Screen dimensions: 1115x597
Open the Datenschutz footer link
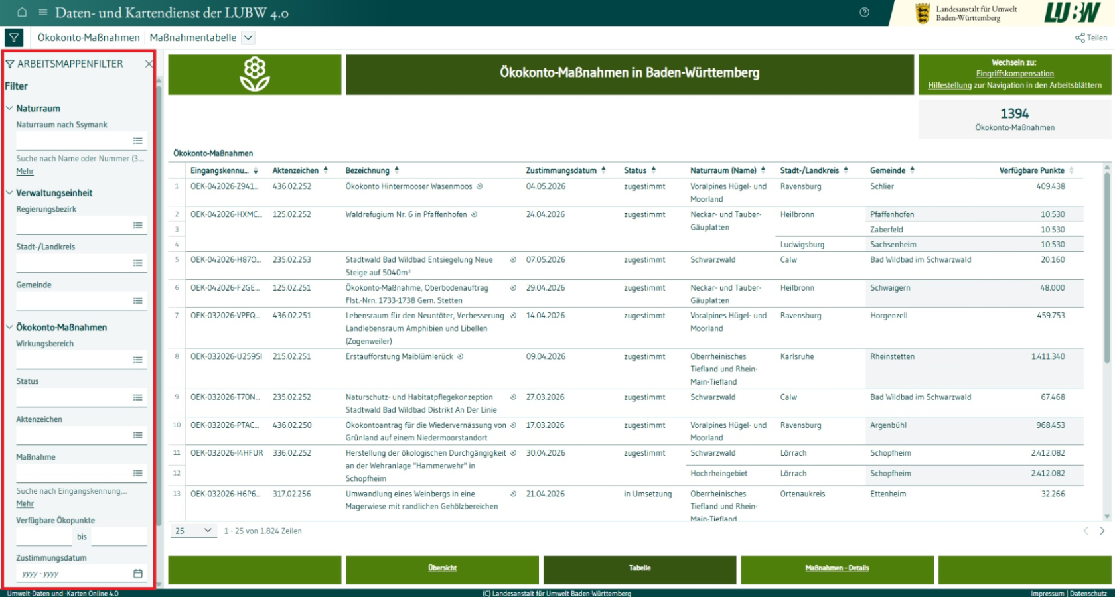[1088, 594]
